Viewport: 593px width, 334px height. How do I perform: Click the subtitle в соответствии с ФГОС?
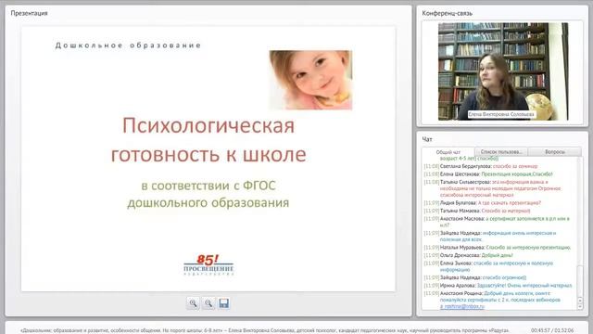click(208, 186)
